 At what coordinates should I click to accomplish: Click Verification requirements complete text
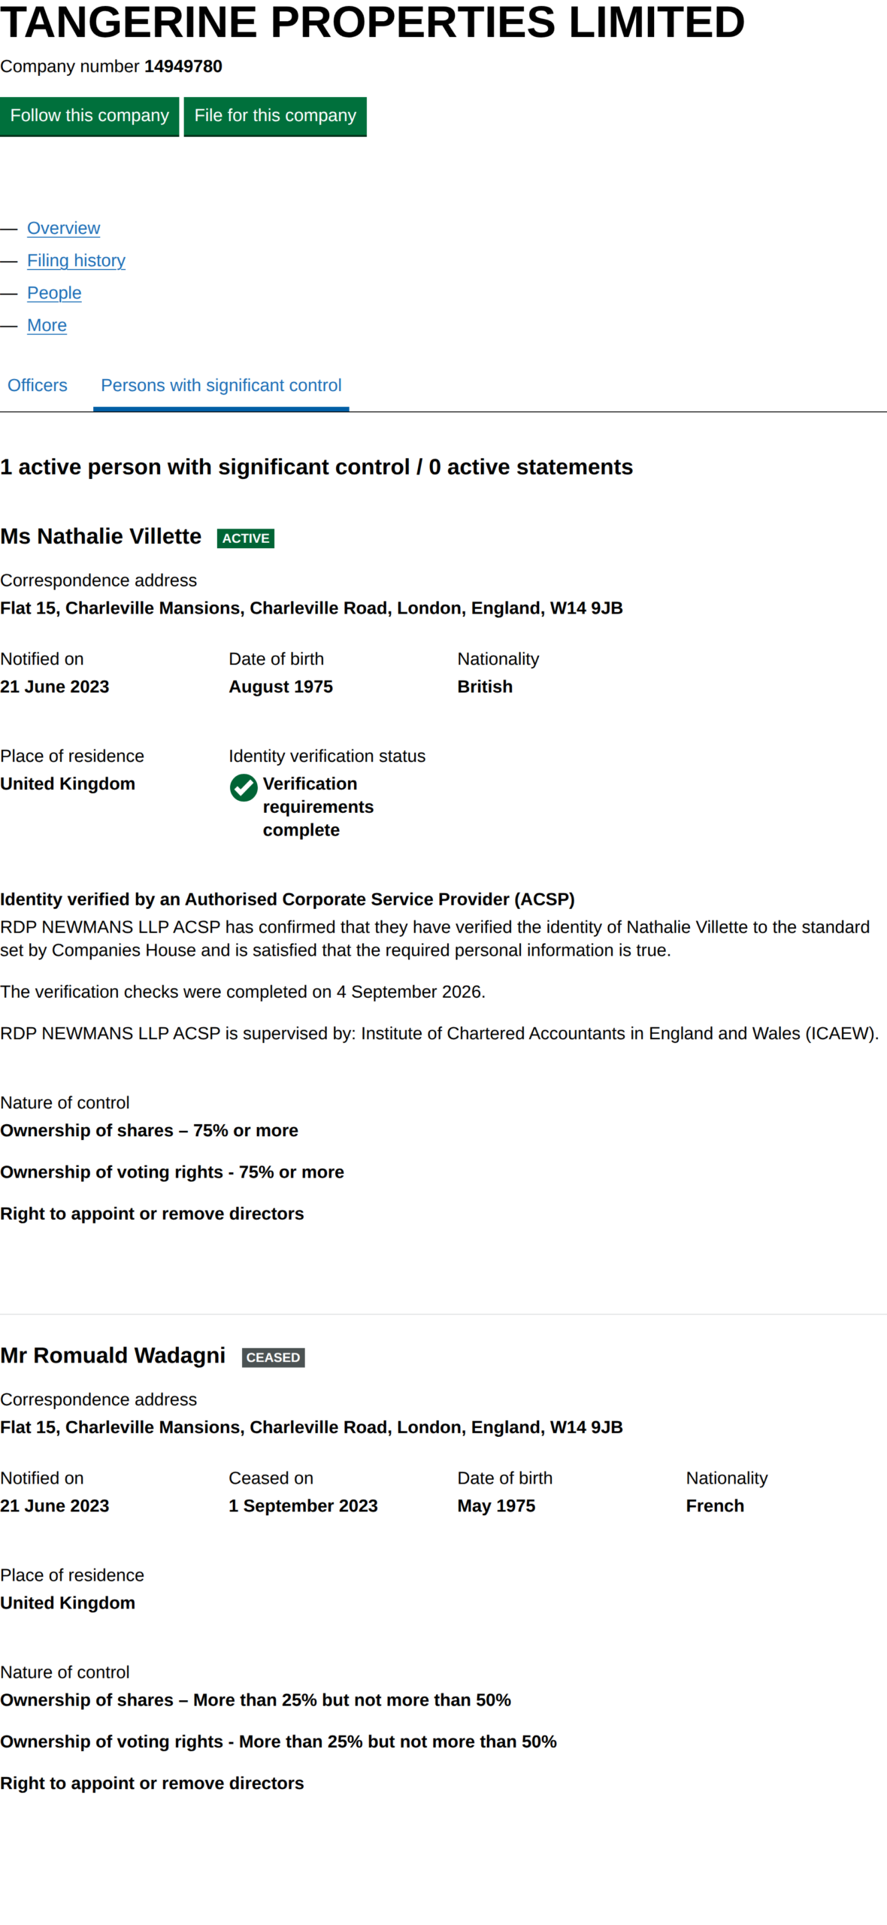(318, 807)
